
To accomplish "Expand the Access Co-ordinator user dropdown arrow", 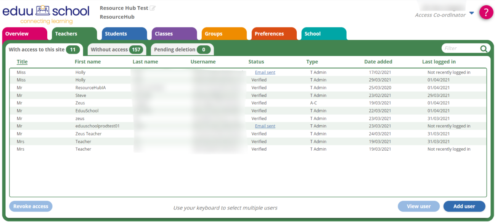I will pyautogui.click(x=471, y=13).
